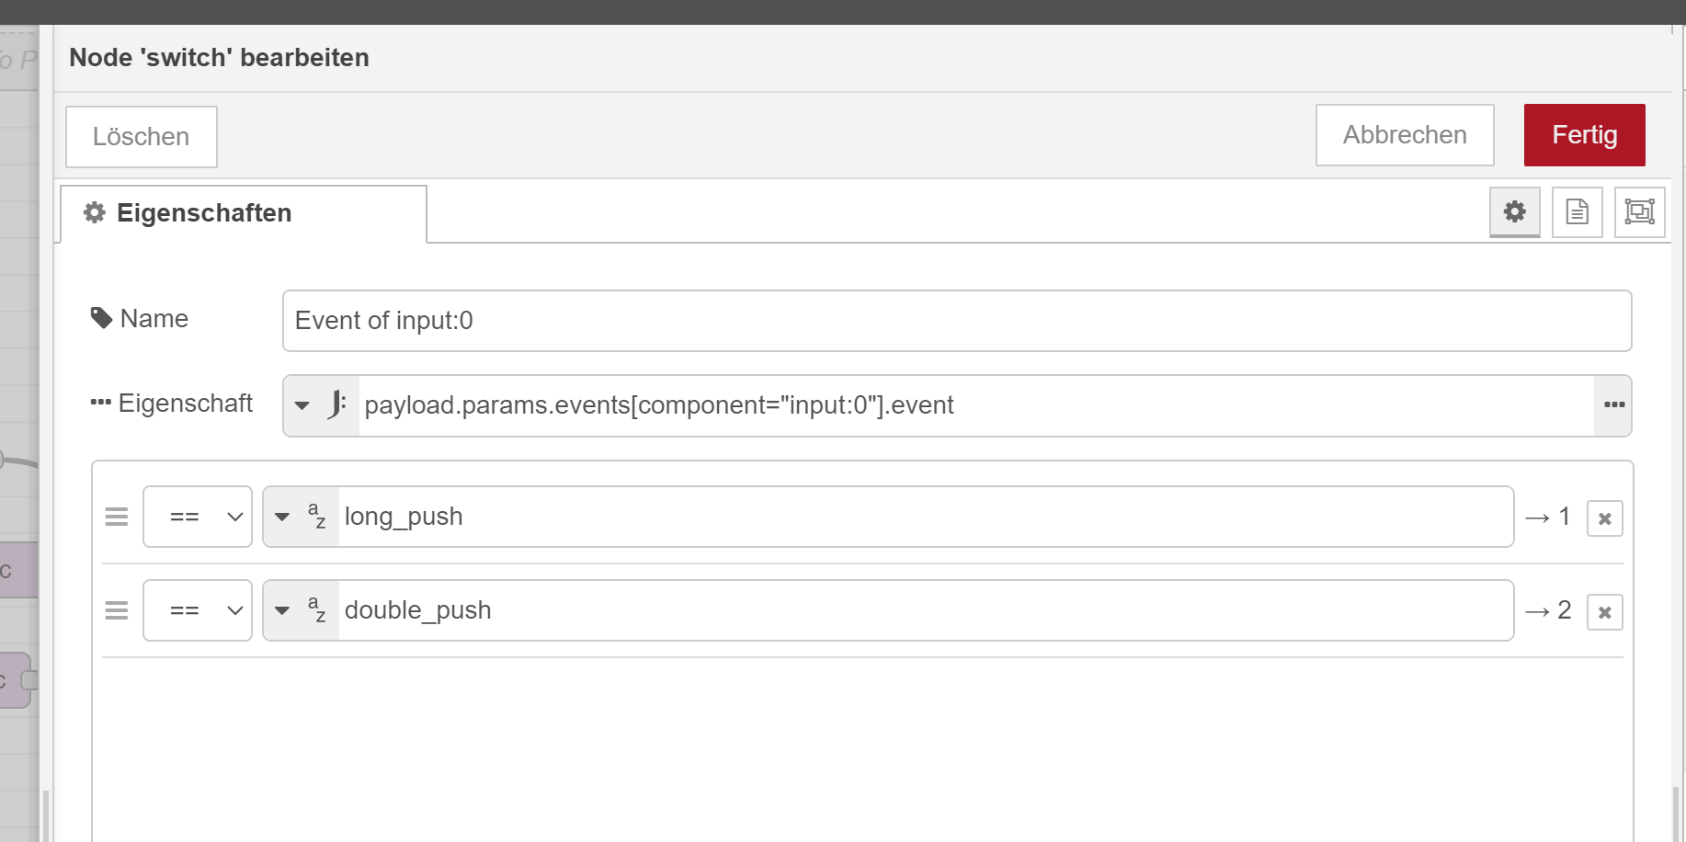1686x842 pixels.
Task: Open value type dropdown for long_push
Action: (x=282, y=517)
